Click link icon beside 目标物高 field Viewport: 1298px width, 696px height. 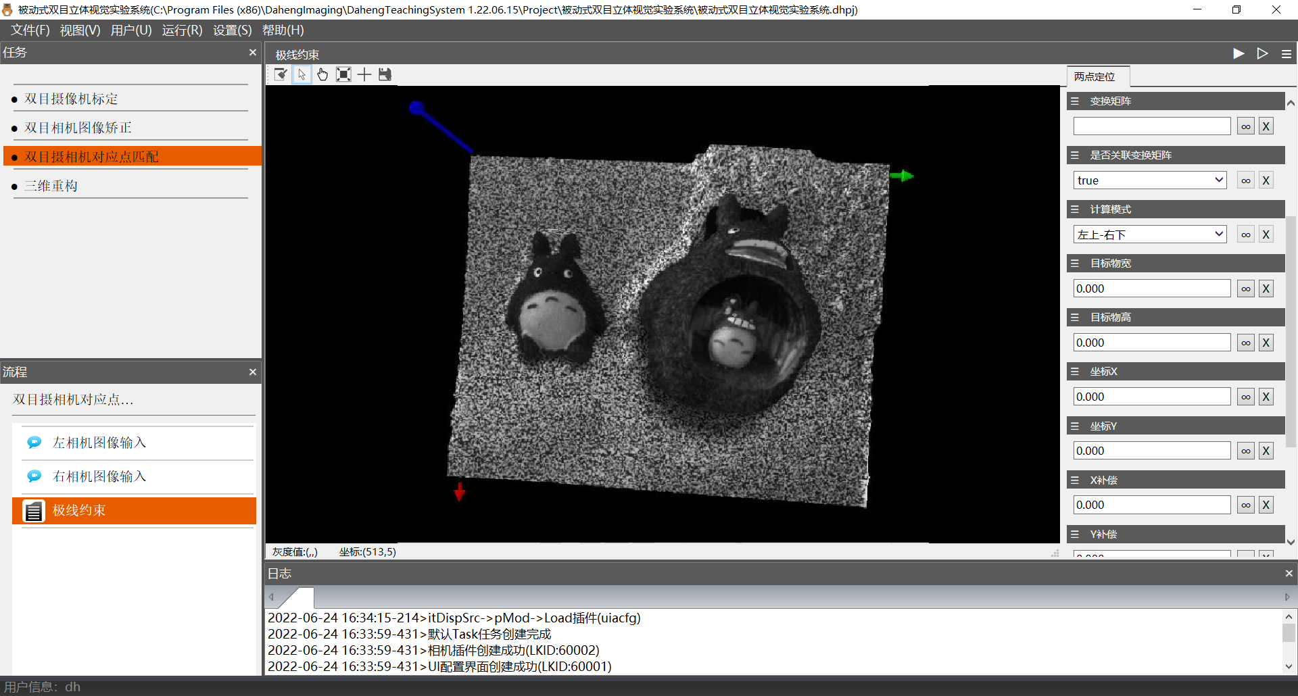point(1246,343)
